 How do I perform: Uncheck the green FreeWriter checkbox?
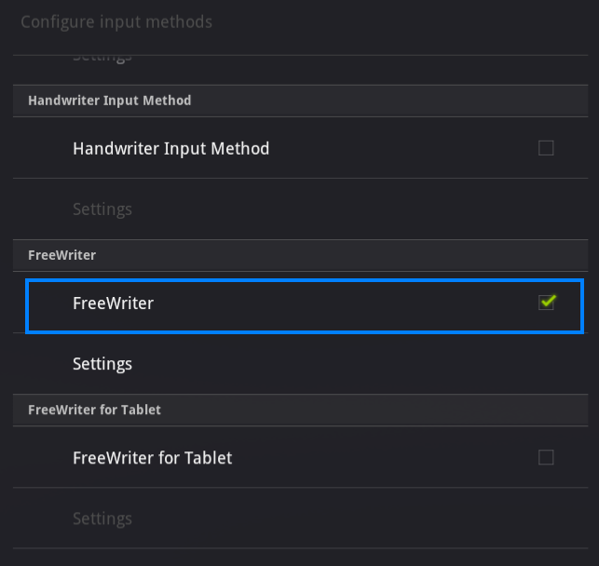point(547,302)
